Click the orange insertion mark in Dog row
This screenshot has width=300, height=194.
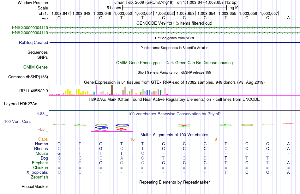(133, 158)
